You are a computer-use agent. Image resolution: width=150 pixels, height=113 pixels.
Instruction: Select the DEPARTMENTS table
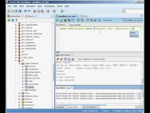pyautogui.click(x=34, y=72)
